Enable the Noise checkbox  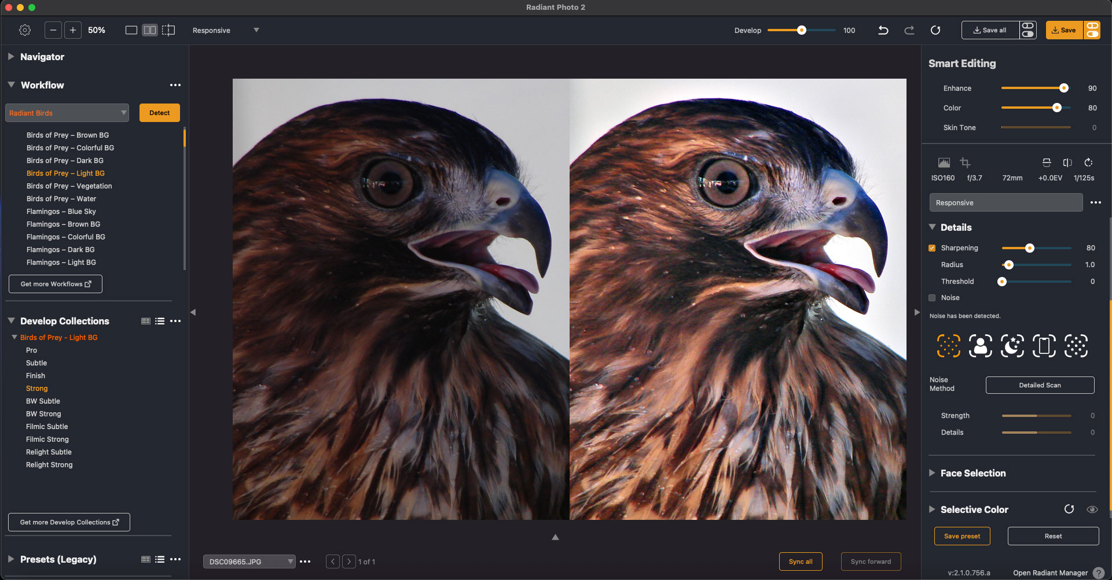point(932,298)
